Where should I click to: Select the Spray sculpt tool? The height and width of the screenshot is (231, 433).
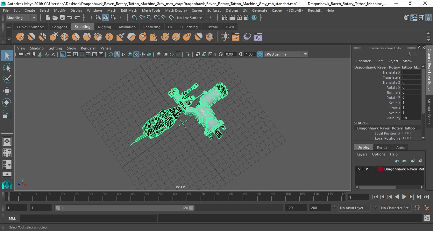coord(98,37)
